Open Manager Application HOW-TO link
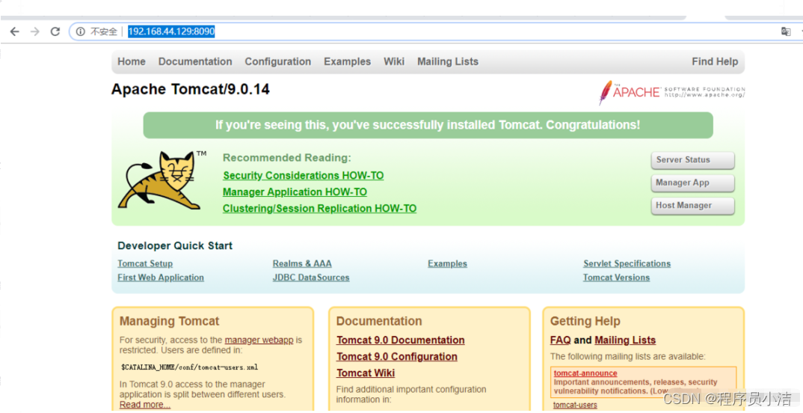 click(x=295, y=192)
